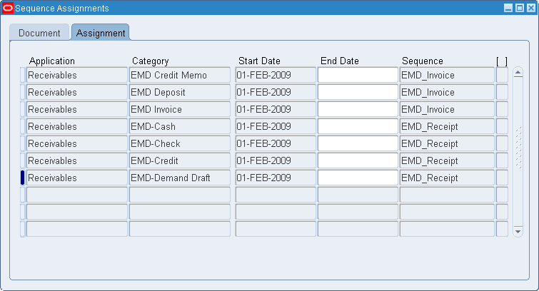
Task: Click the vertical scrollbar thumb grip
Action: [x=518, y=148]
